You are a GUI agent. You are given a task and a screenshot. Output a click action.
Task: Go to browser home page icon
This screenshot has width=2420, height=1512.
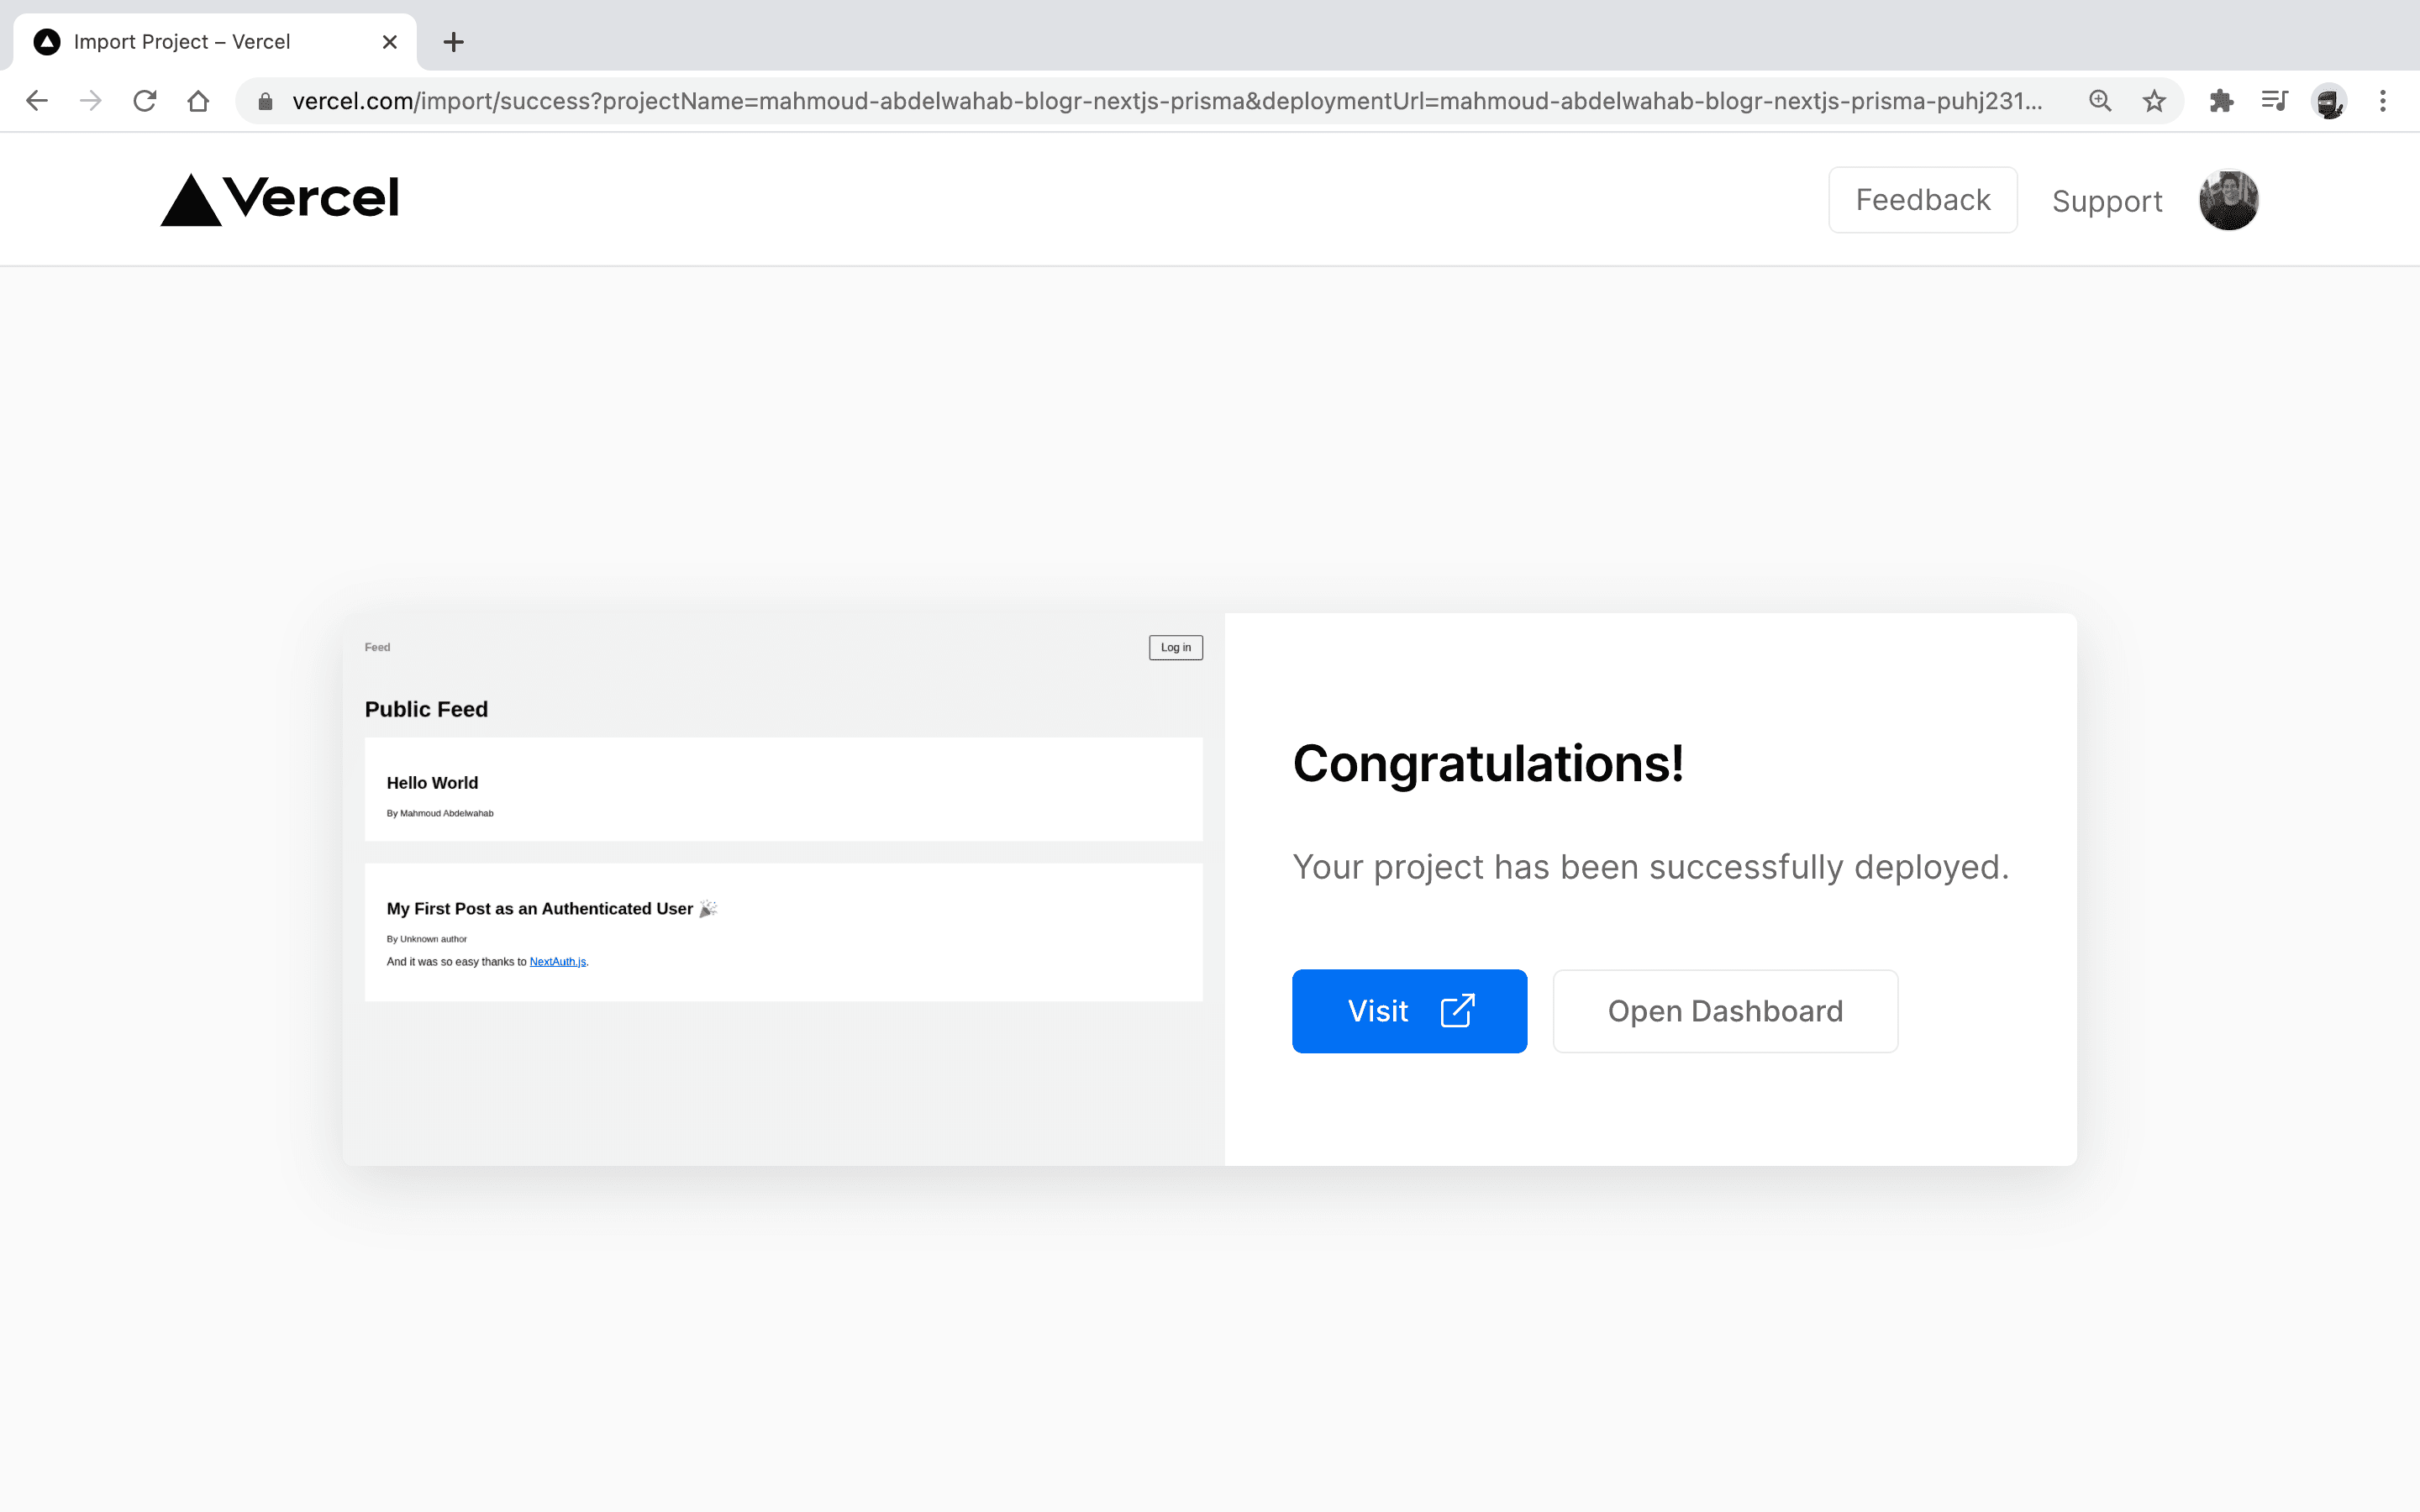point(198,101)
